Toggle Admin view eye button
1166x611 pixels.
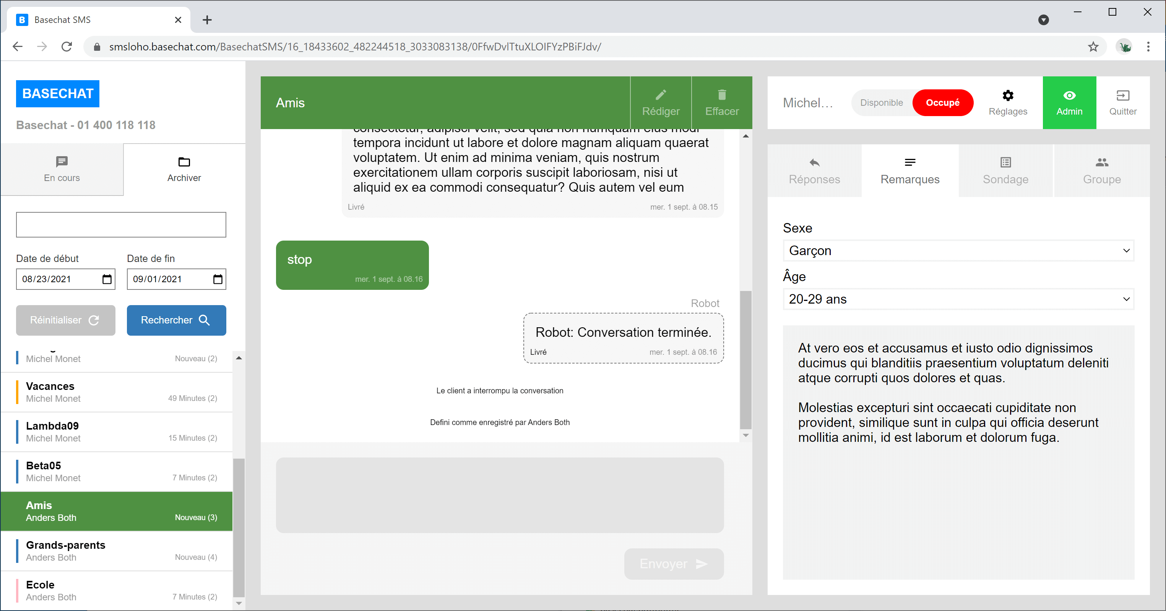pos(1069,103)
